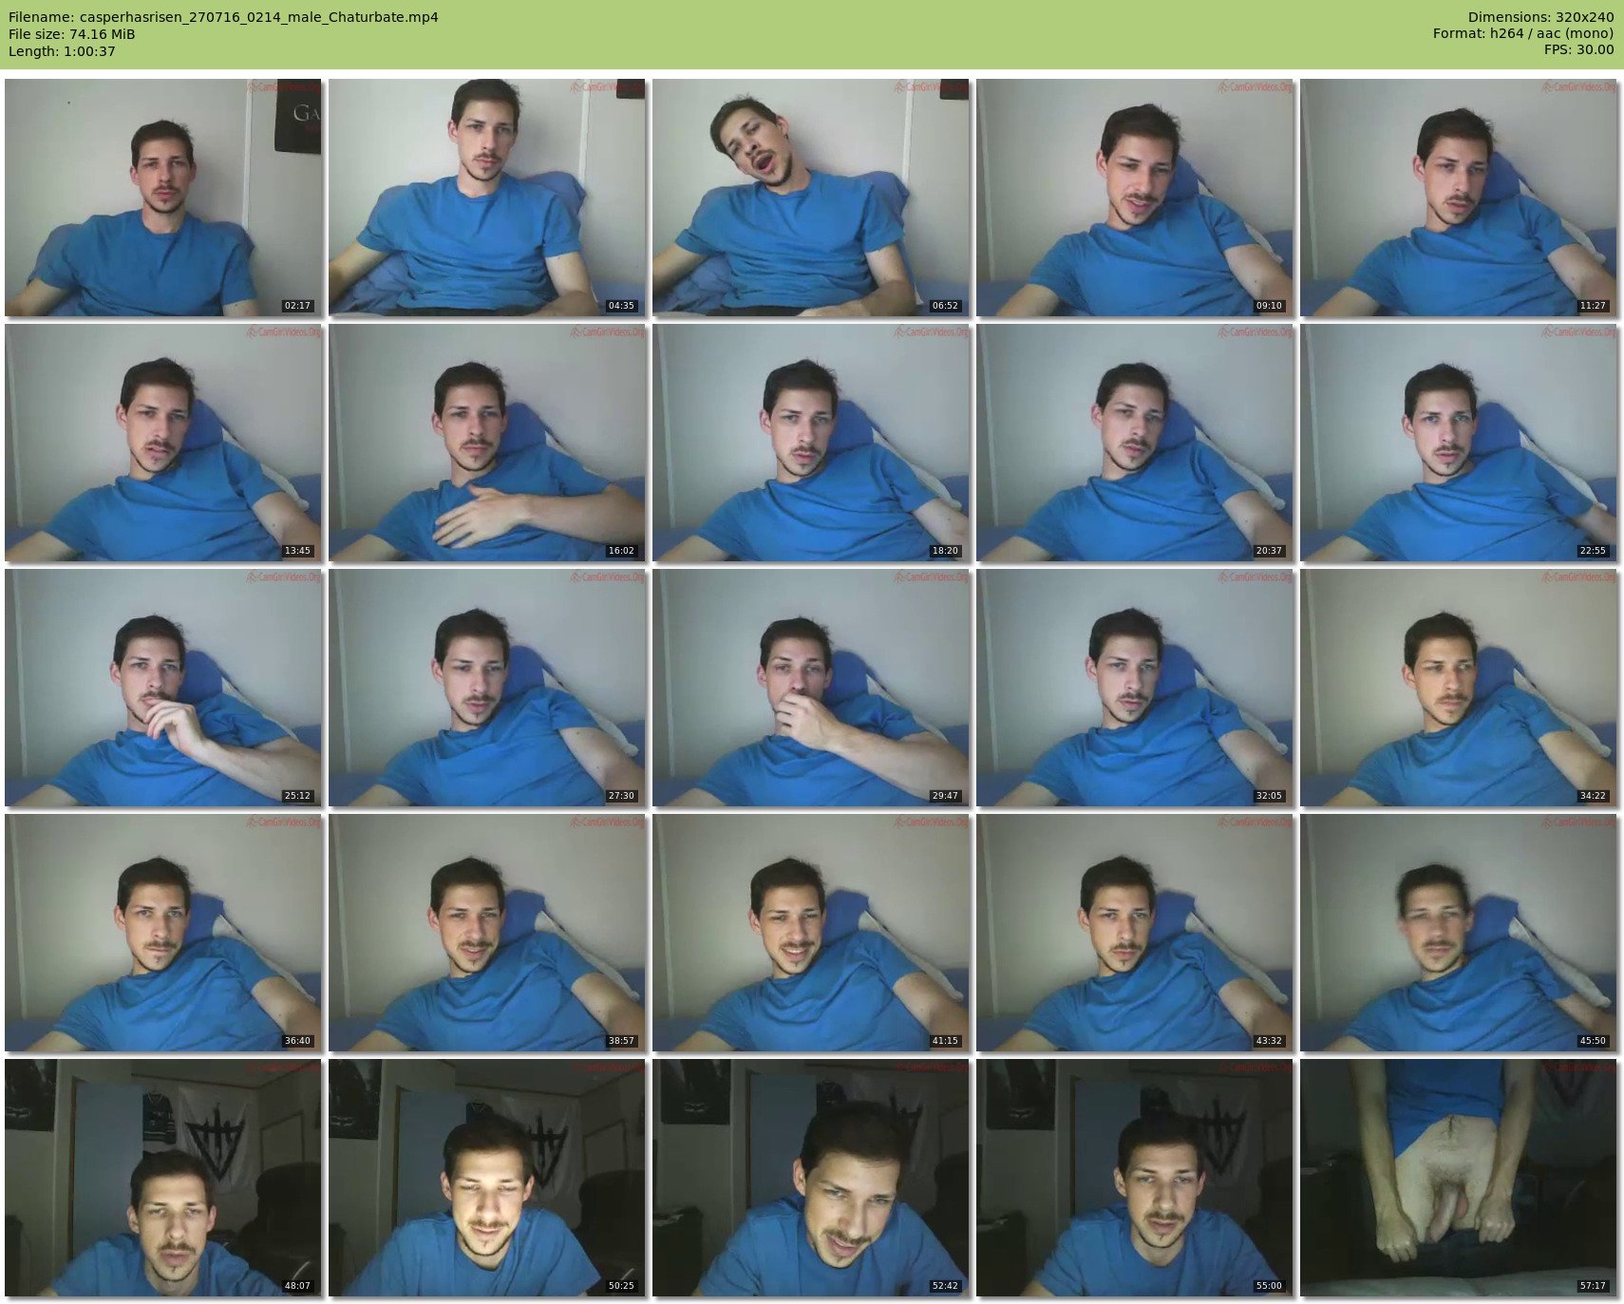Pick the frame at 41:15
This screenshot has height=1304, width=1624.
[811, 933]
